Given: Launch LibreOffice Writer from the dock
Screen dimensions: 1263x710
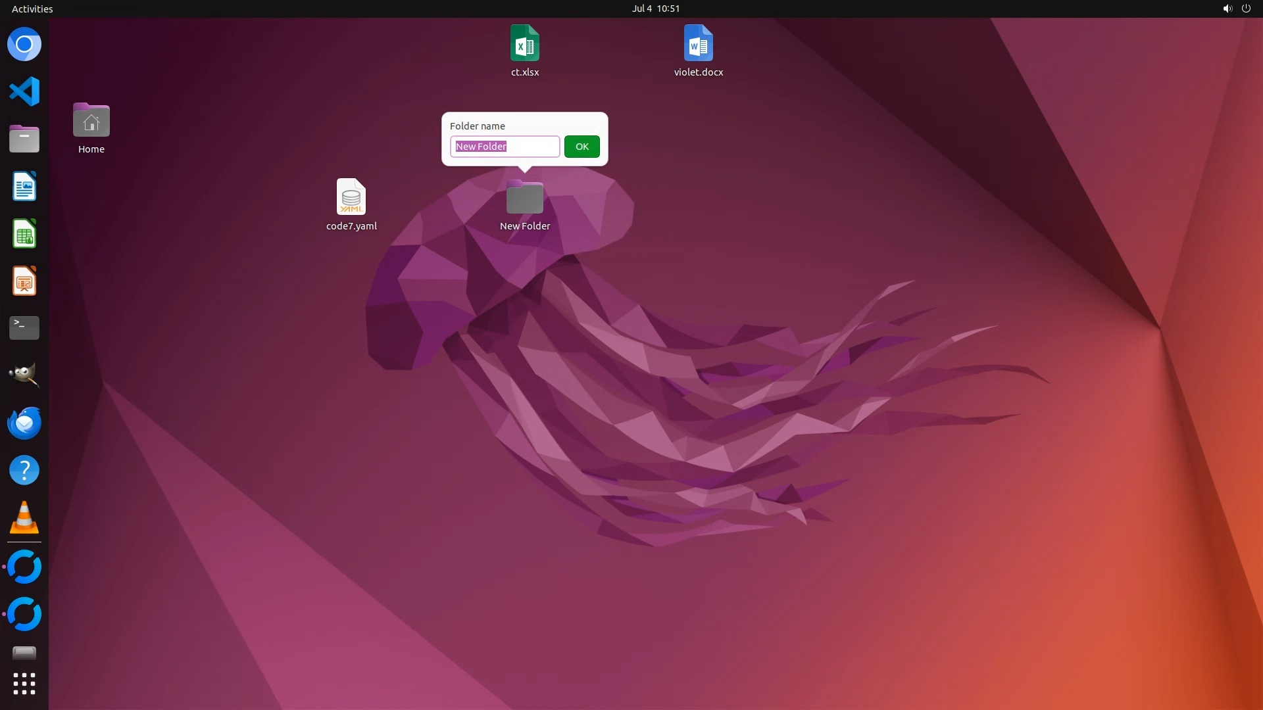Looking at the screenshot, I should 24,186.
